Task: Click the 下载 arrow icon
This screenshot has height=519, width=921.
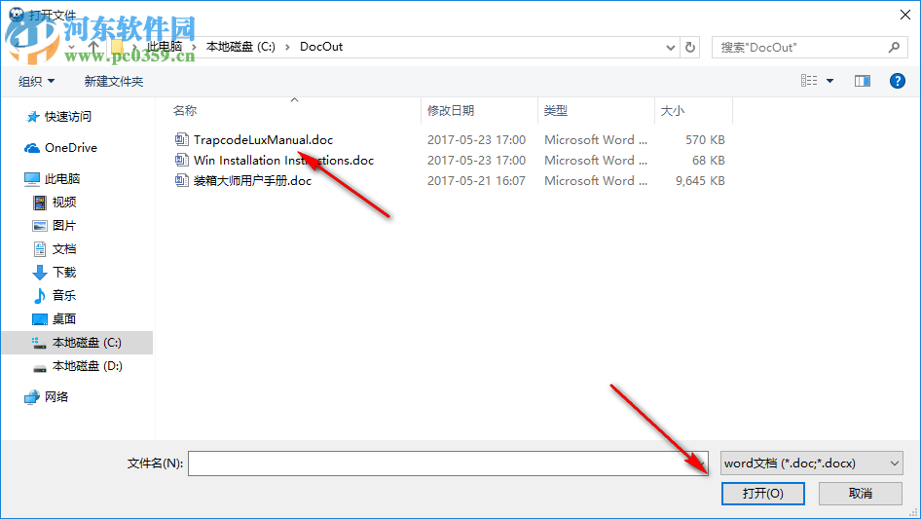Action: [x=39, y=272]
